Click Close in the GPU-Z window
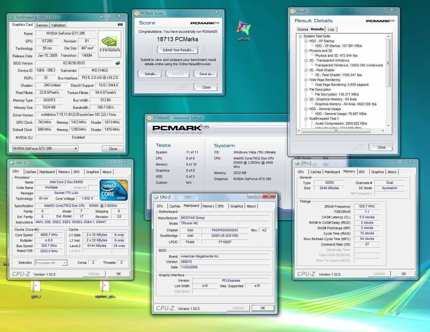The width and height of the screenshot is (430, 332). pyautogui.click(x=113, y=149)
